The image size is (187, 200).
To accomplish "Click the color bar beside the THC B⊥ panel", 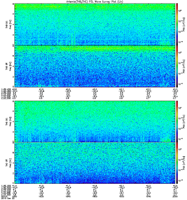I will pyautogui.click(x=177, y=121).
